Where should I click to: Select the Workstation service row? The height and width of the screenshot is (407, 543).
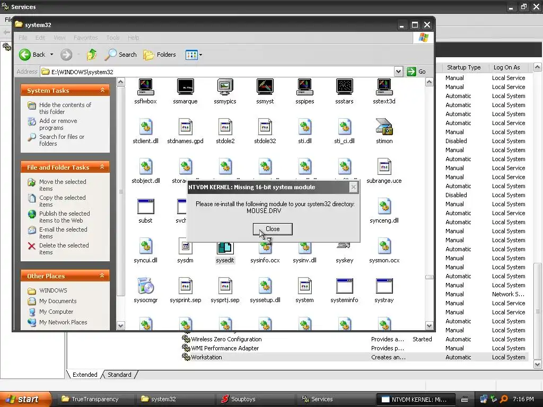point(355,357)
